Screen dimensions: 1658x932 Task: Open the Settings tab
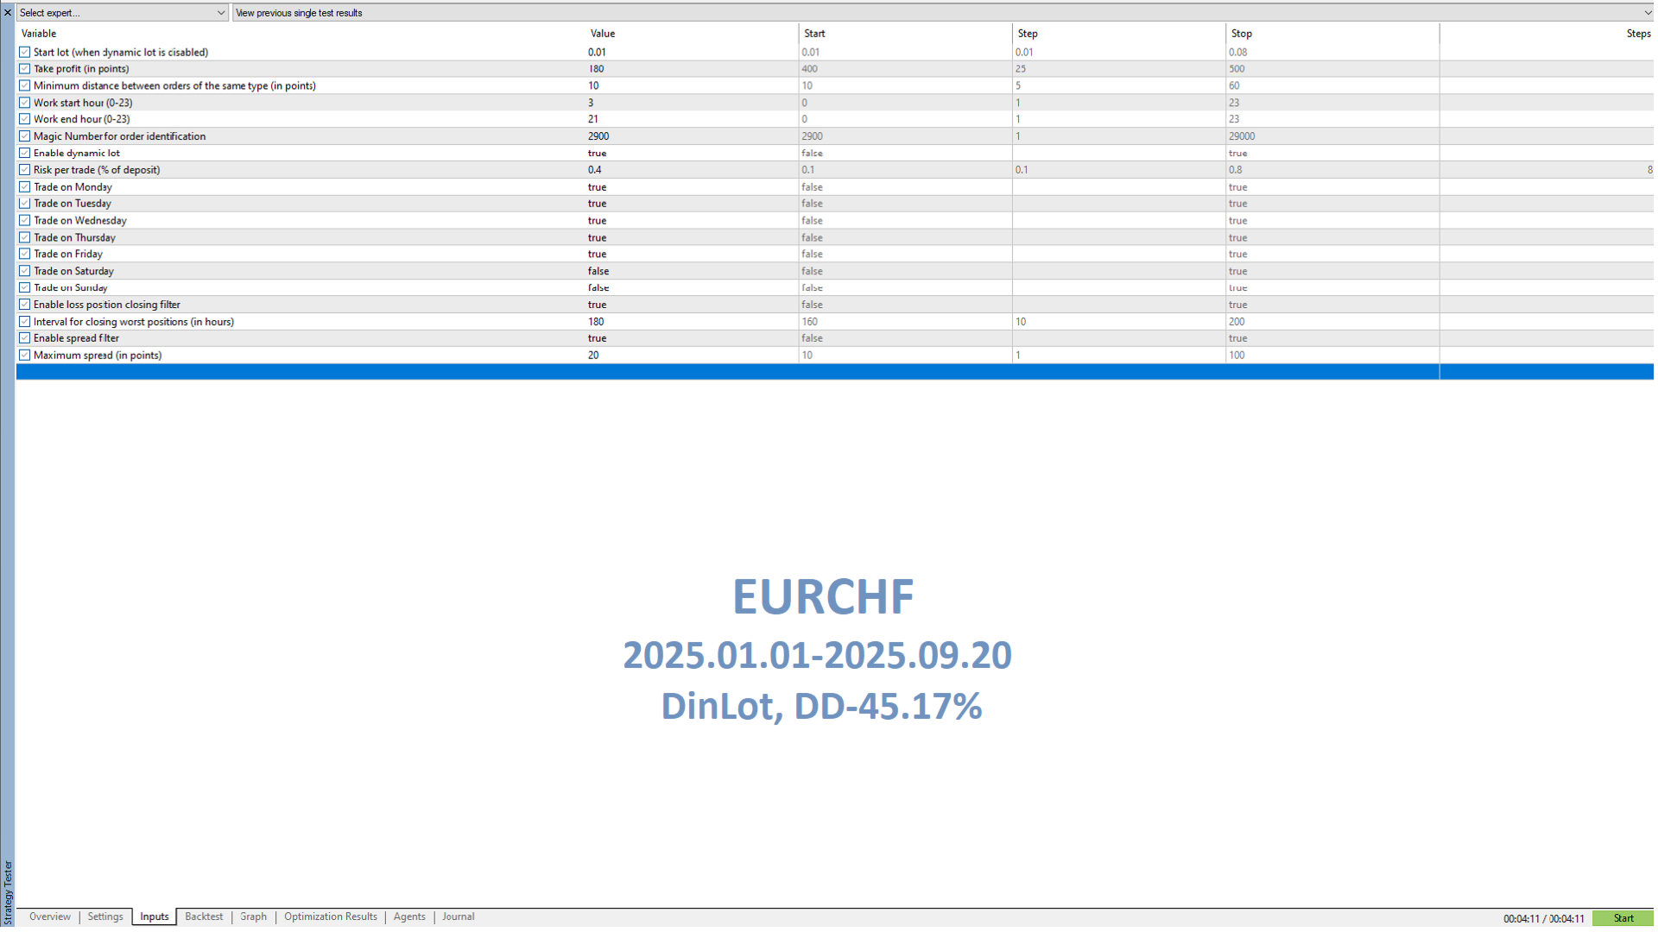click(105, 916)
